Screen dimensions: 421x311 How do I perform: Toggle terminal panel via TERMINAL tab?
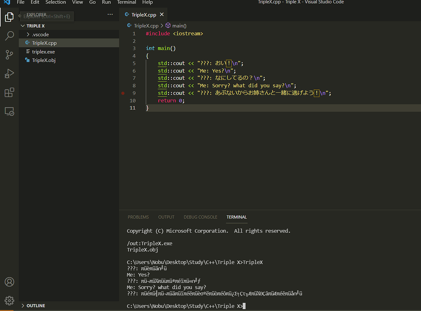[x=236, y=217]
